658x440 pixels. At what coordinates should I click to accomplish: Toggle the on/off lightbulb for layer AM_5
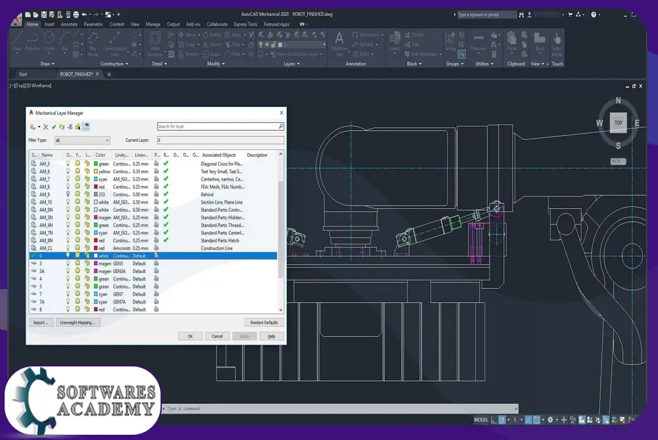tap(68, 164)
